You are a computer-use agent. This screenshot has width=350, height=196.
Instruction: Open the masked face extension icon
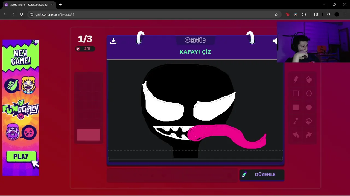point(296,14)
